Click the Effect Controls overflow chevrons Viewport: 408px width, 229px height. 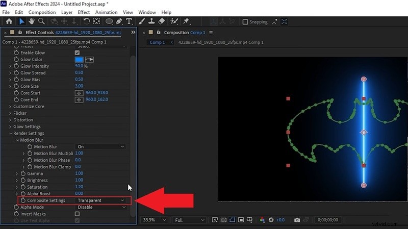133,32
